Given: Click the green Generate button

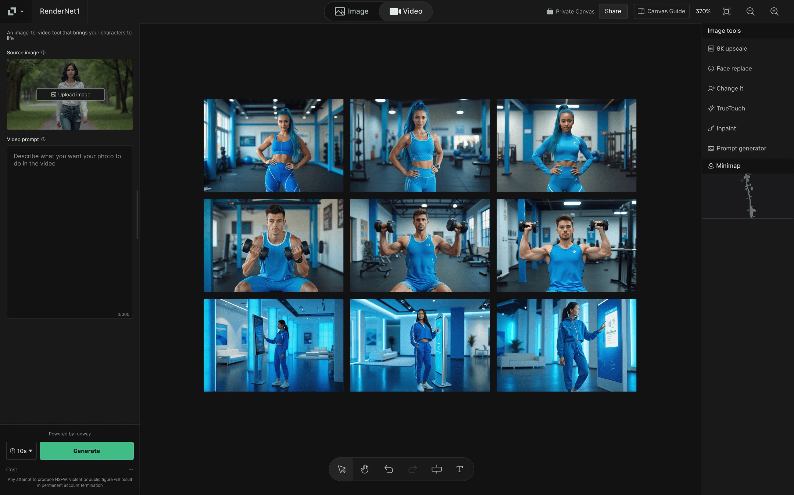Looking at the screenshot, I should click(x=87, y=451).
